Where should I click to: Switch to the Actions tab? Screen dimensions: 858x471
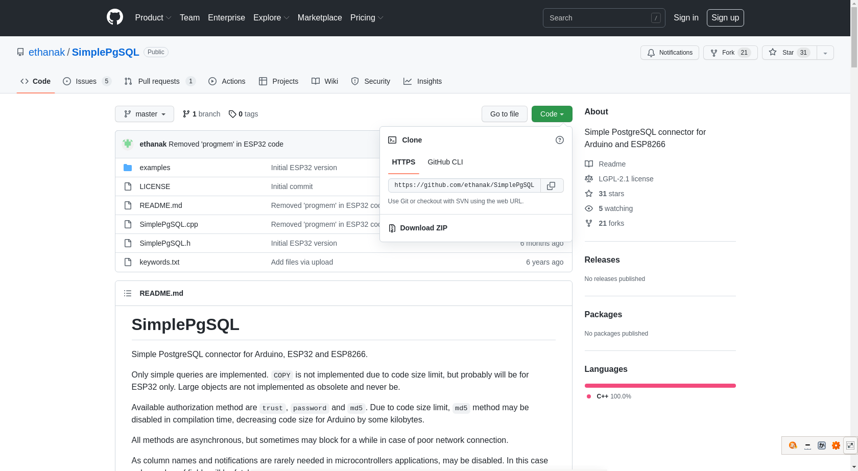coord(227,81)
